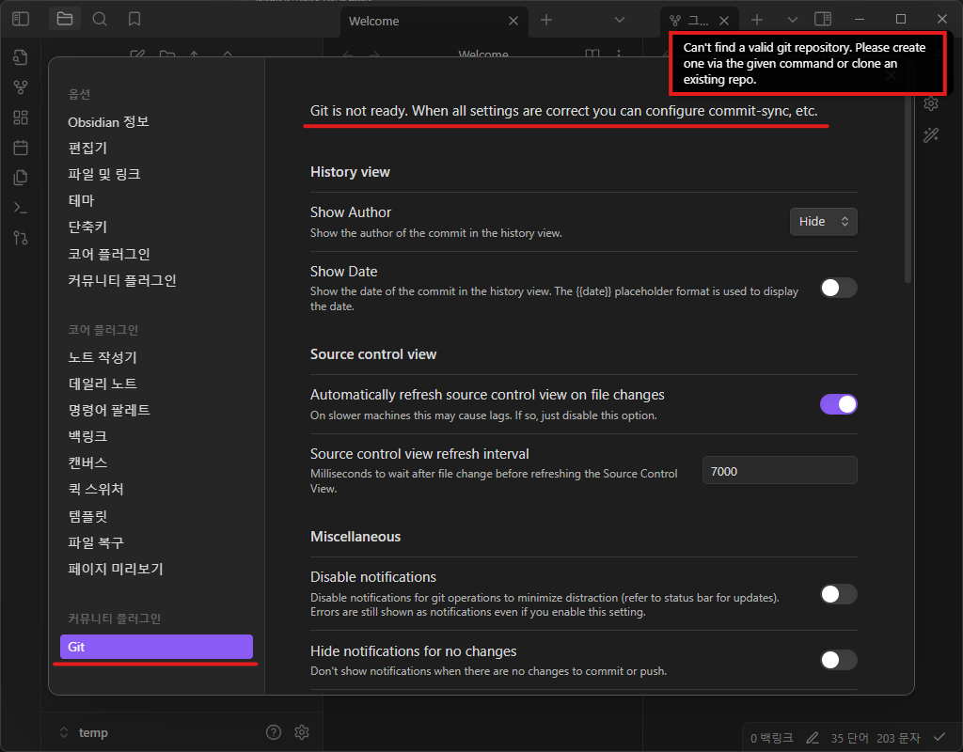This screenshot has width=963, height=752.
Task: Add new tab in right pane
Action: click(x=757, y=21)
